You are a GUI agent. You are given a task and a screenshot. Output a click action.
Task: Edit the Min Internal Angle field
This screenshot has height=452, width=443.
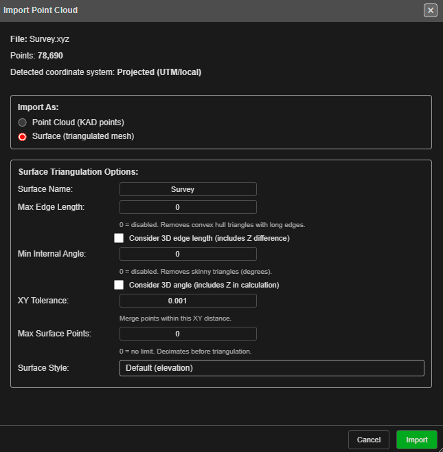point(188,254)
